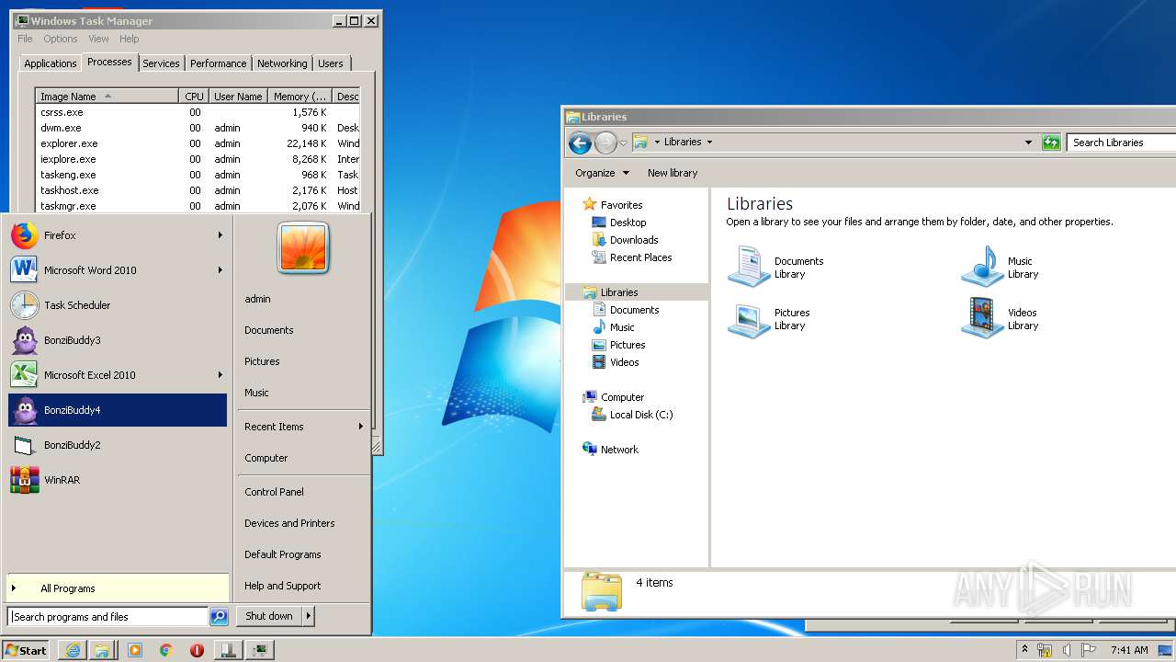Viewport: 1176px width, 662px height.
Task: Open the recent pages dropdown beside navigation arrows
Action: (623, 143)
